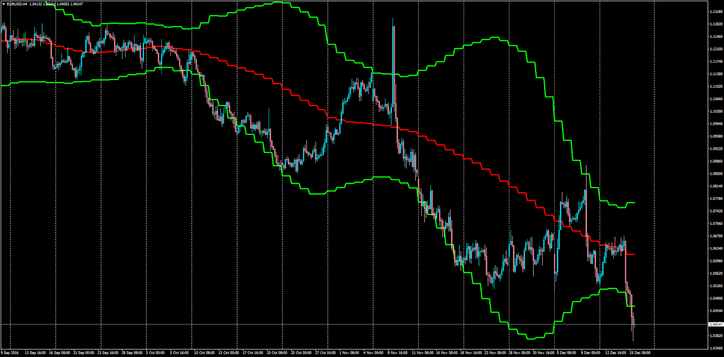Click the triangle arrow beside EURUSD,H4

point(4,4)
